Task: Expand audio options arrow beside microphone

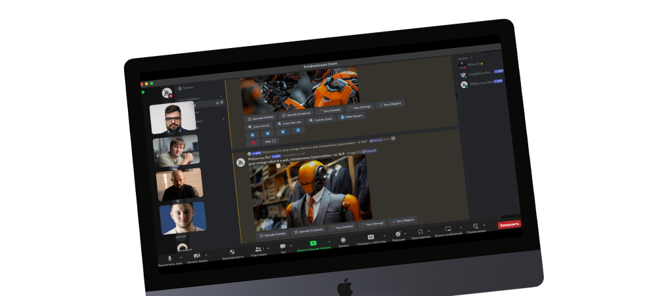Action: coord(181,258)
